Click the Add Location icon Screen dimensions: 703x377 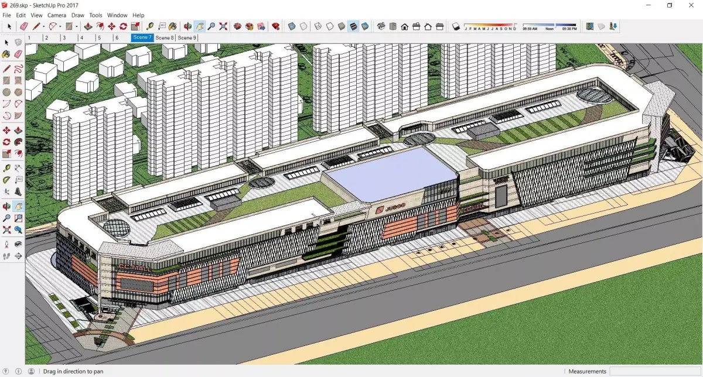590,26
